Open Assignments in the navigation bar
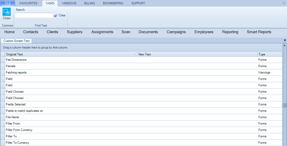Screen dimensions: 287x146 102,32
